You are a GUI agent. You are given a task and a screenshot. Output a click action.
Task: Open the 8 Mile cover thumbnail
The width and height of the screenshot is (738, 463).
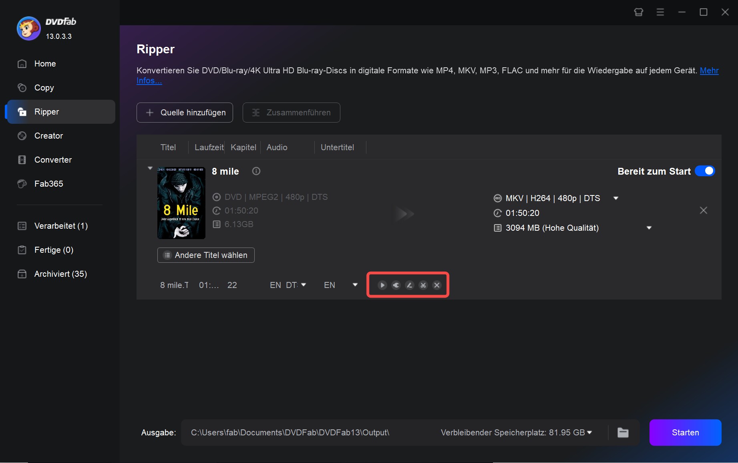[181, 203]
